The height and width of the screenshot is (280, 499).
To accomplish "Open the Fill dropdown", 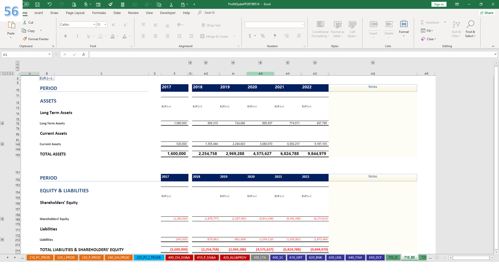I will coord(427,31).
